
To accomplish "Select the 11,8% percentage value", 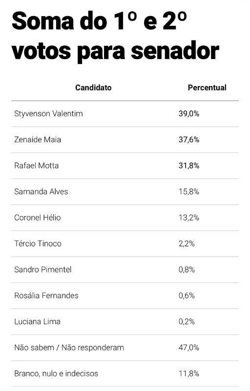I will (189, 373).
